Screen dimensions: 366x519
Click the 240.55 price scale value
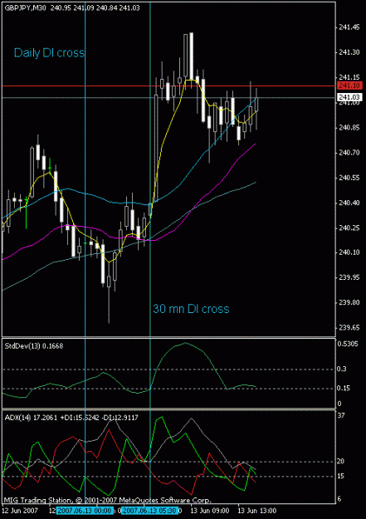(349, 178)
